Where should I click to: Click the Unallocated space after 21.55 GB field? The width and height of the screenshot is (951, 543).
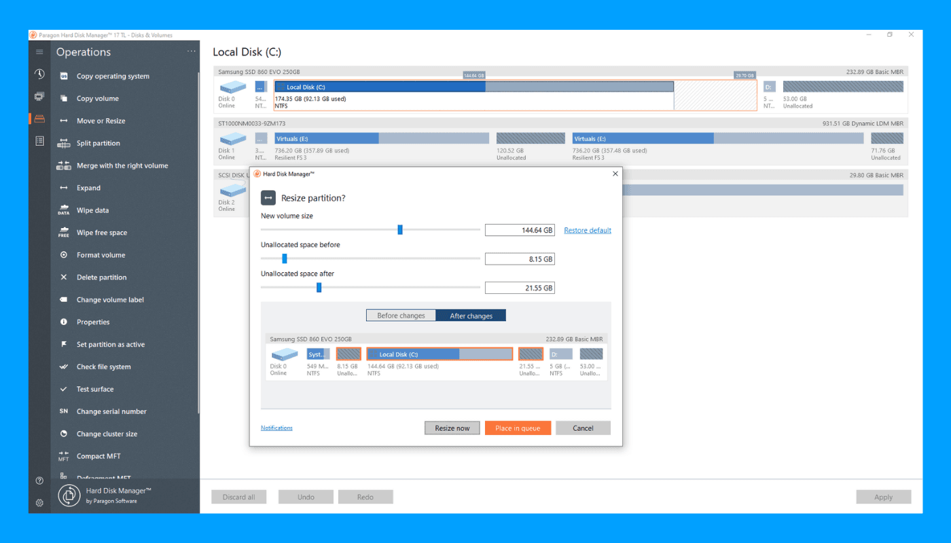[x=520, y=288]
